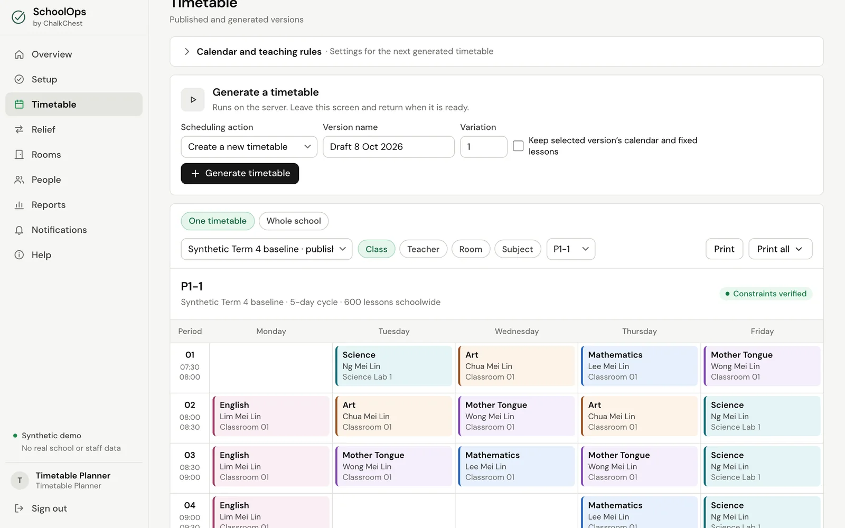Go to the People menu text
Screen dimensions: 845x528
(x=46, y=180)
